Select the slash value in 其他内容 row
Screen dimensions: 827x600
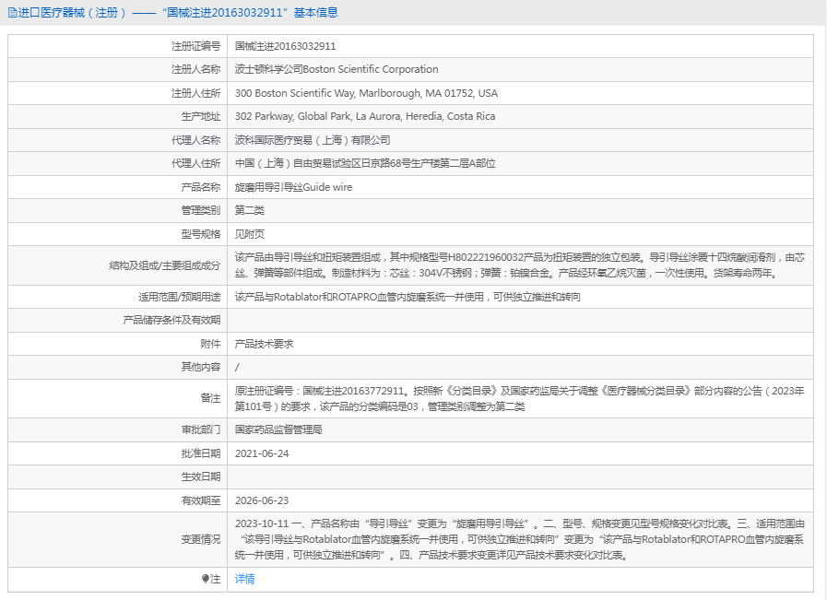237,367
